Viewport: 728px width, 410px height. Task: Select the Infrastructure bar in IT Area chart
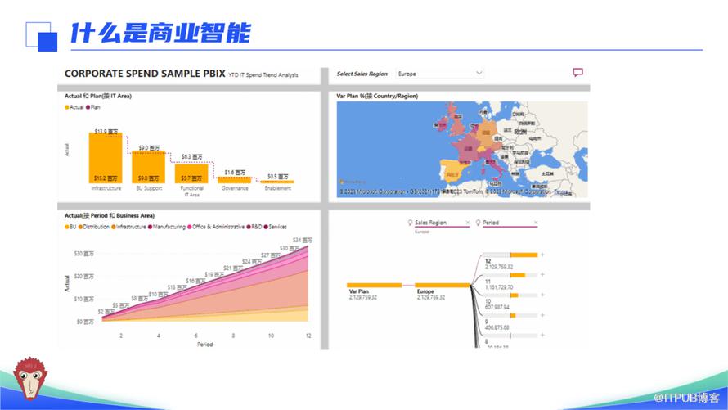tap(106, 158)
